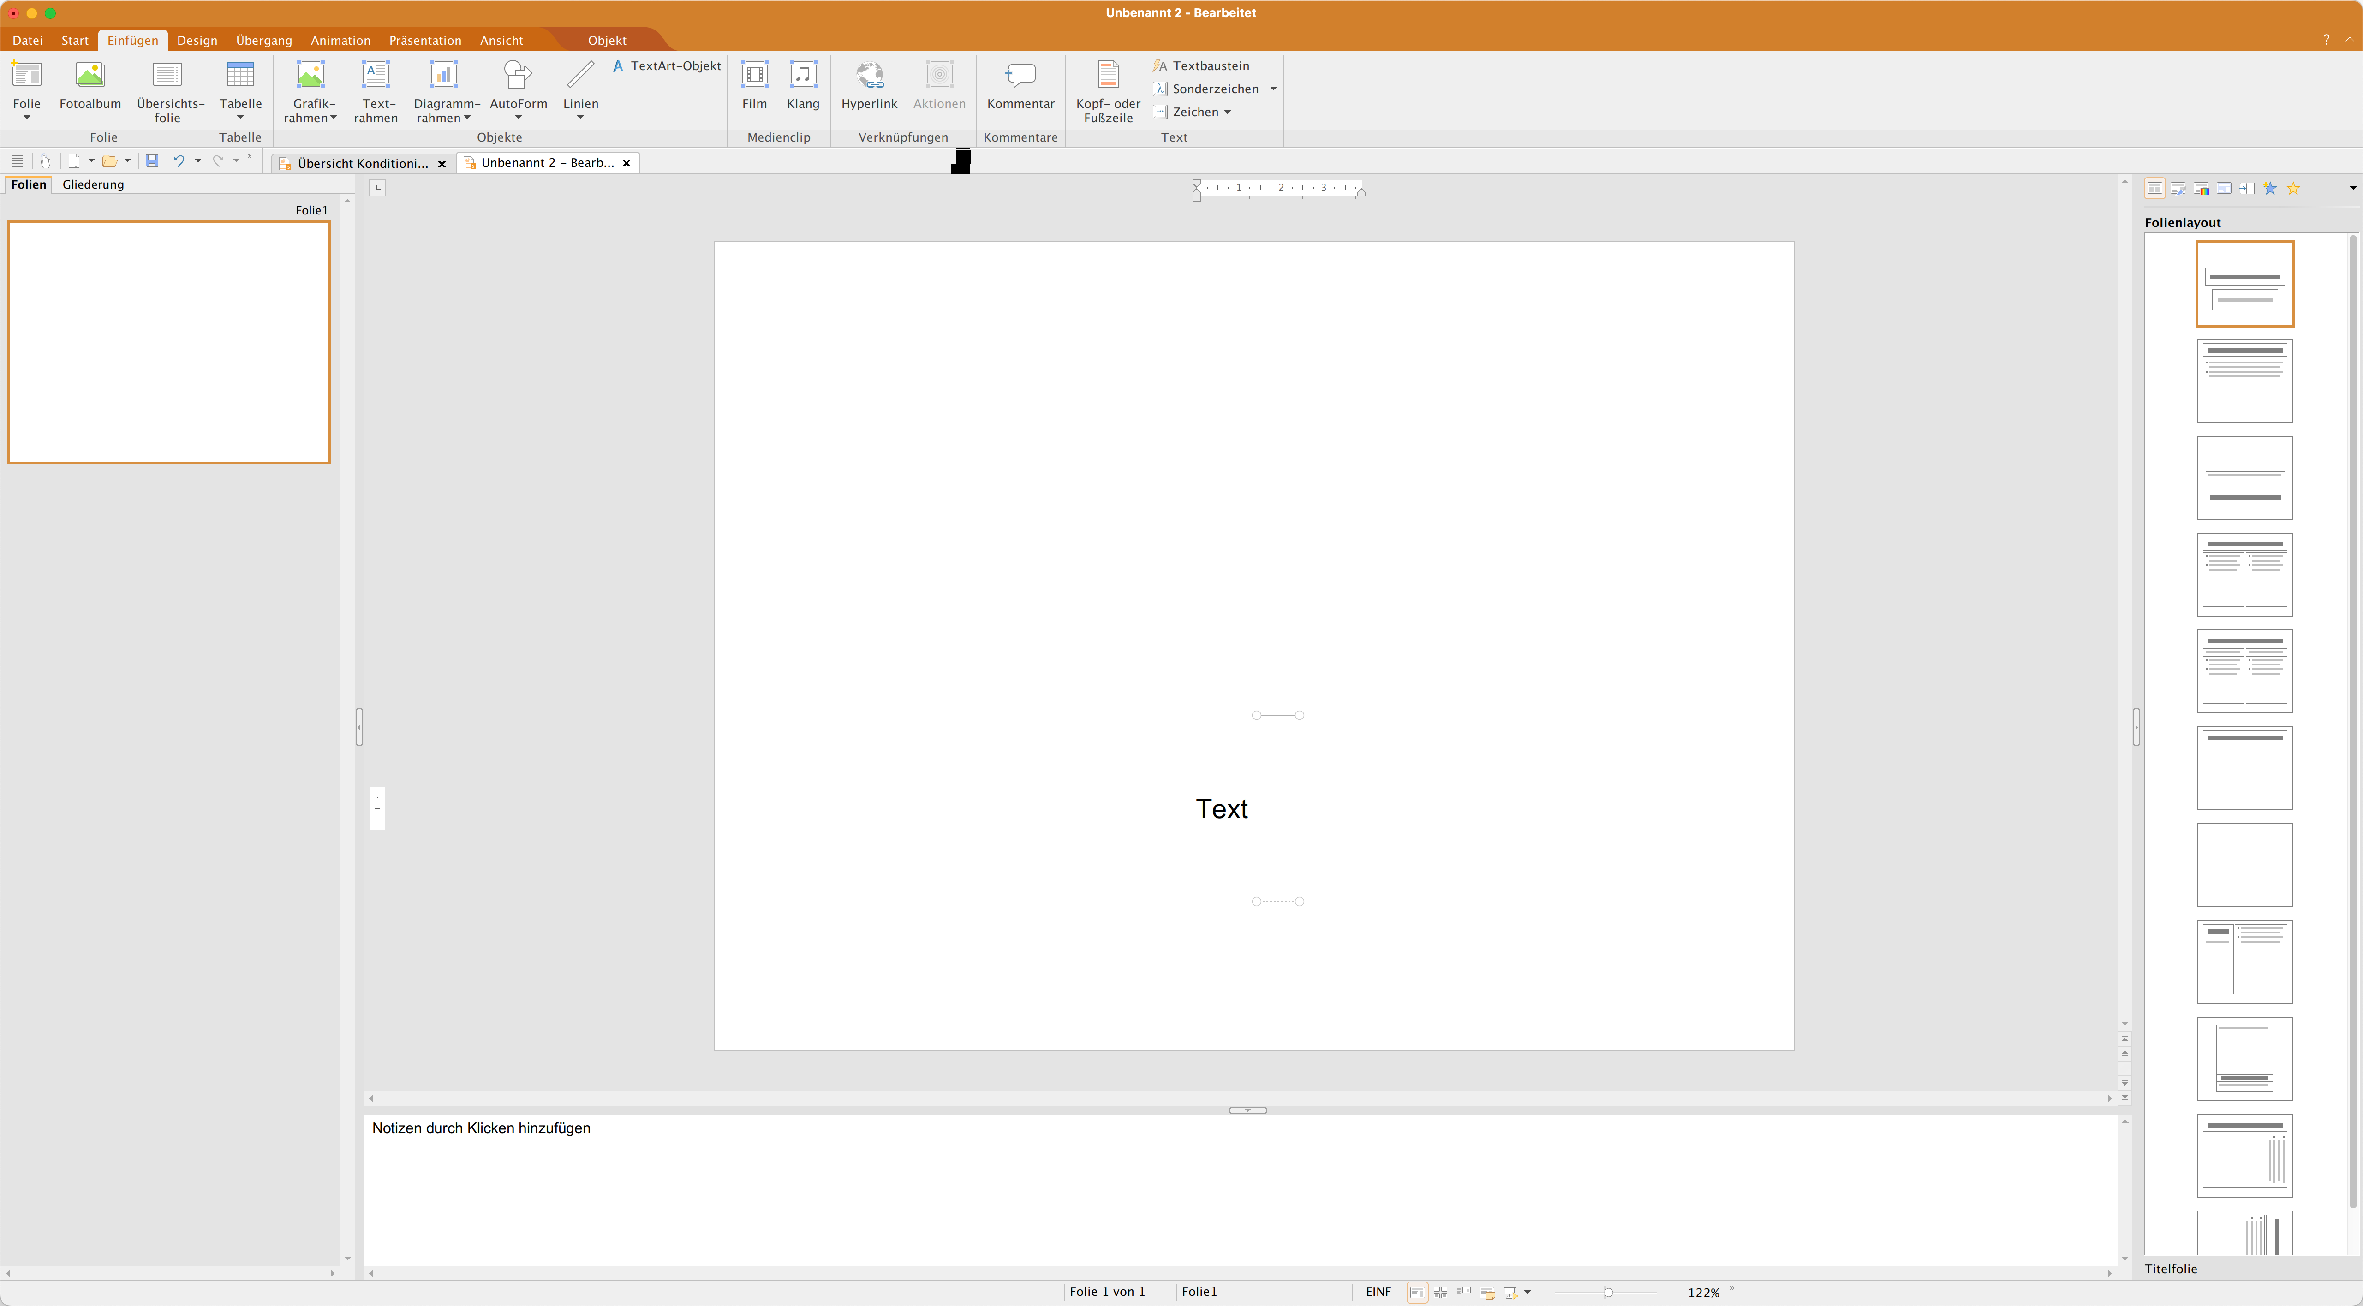2363x1306 pixels.
Task: Insert a TextArt-Objekt
Action: click(x=667, y=66)
